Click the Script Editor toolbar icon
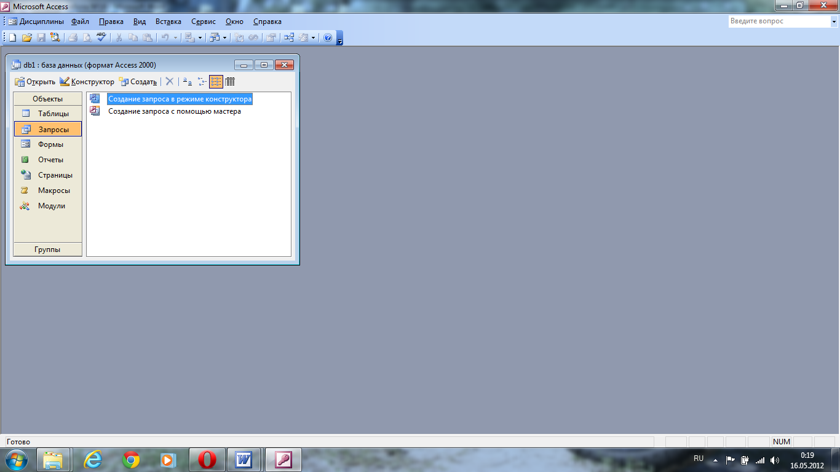 (253, 37)
